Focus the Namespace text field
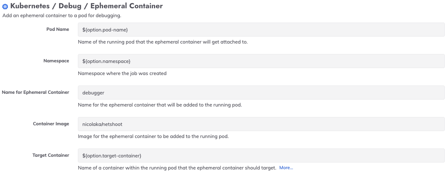The image size is (448, 173). click(261, 61)
